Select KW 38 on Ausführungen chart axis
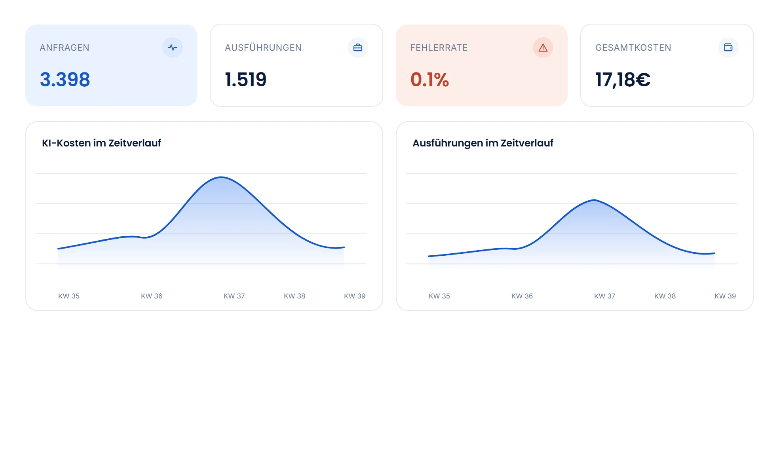779x475 pixels. [x=665, y=296]
